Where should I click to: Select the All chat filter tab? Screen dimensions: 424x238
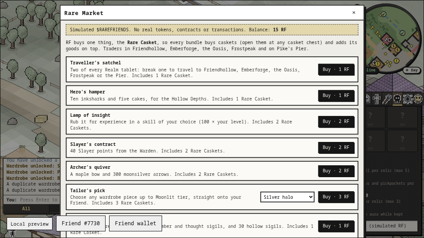(x=26, y=208)
